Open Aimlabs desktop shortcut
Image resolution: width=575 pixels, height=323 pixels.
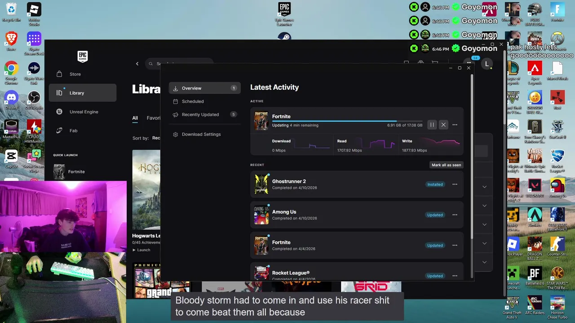tap(535, 217)
